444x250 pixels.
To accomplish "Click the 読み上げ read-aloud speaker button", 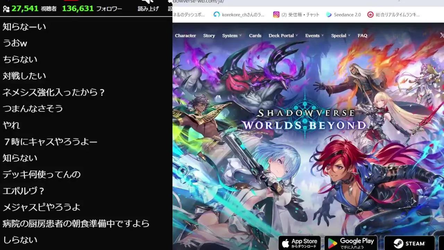I will click(x=148, y=6).
